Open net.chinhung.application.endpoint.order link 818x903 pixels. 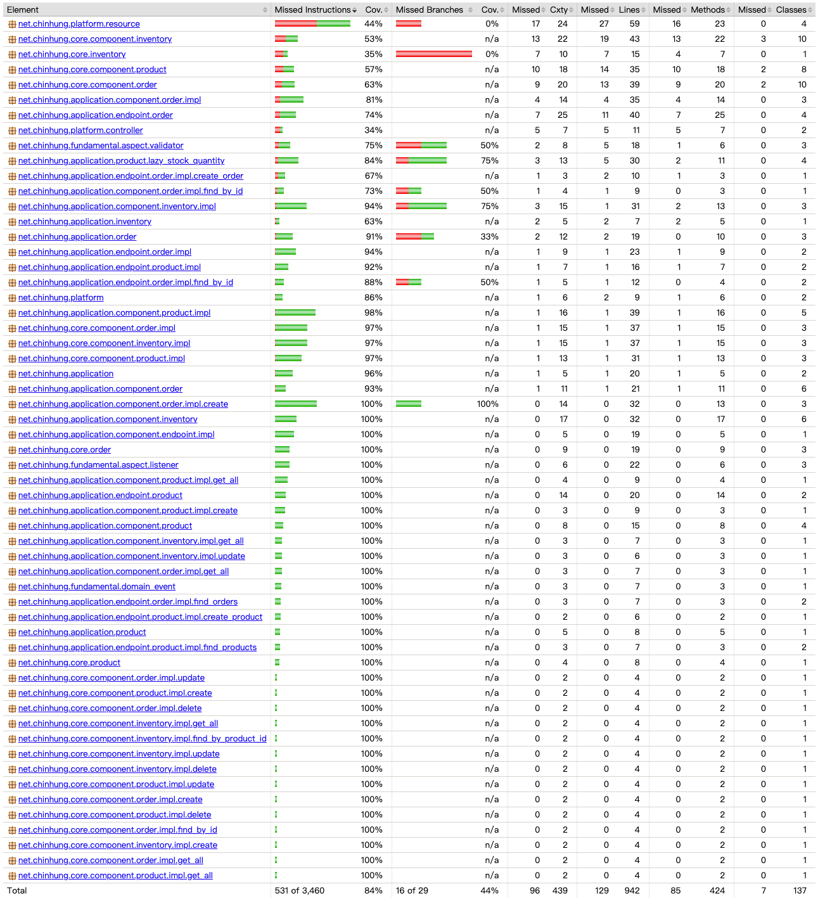point(96,115)
